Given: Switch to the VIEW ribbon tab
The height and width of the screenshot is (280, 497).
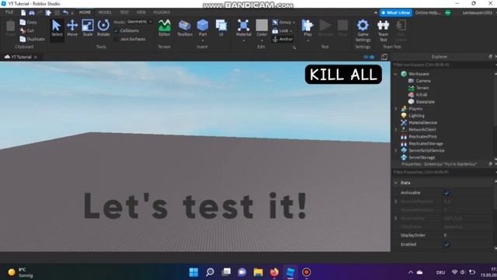Looking at the screenshot, I should click(x=141, y=12).
